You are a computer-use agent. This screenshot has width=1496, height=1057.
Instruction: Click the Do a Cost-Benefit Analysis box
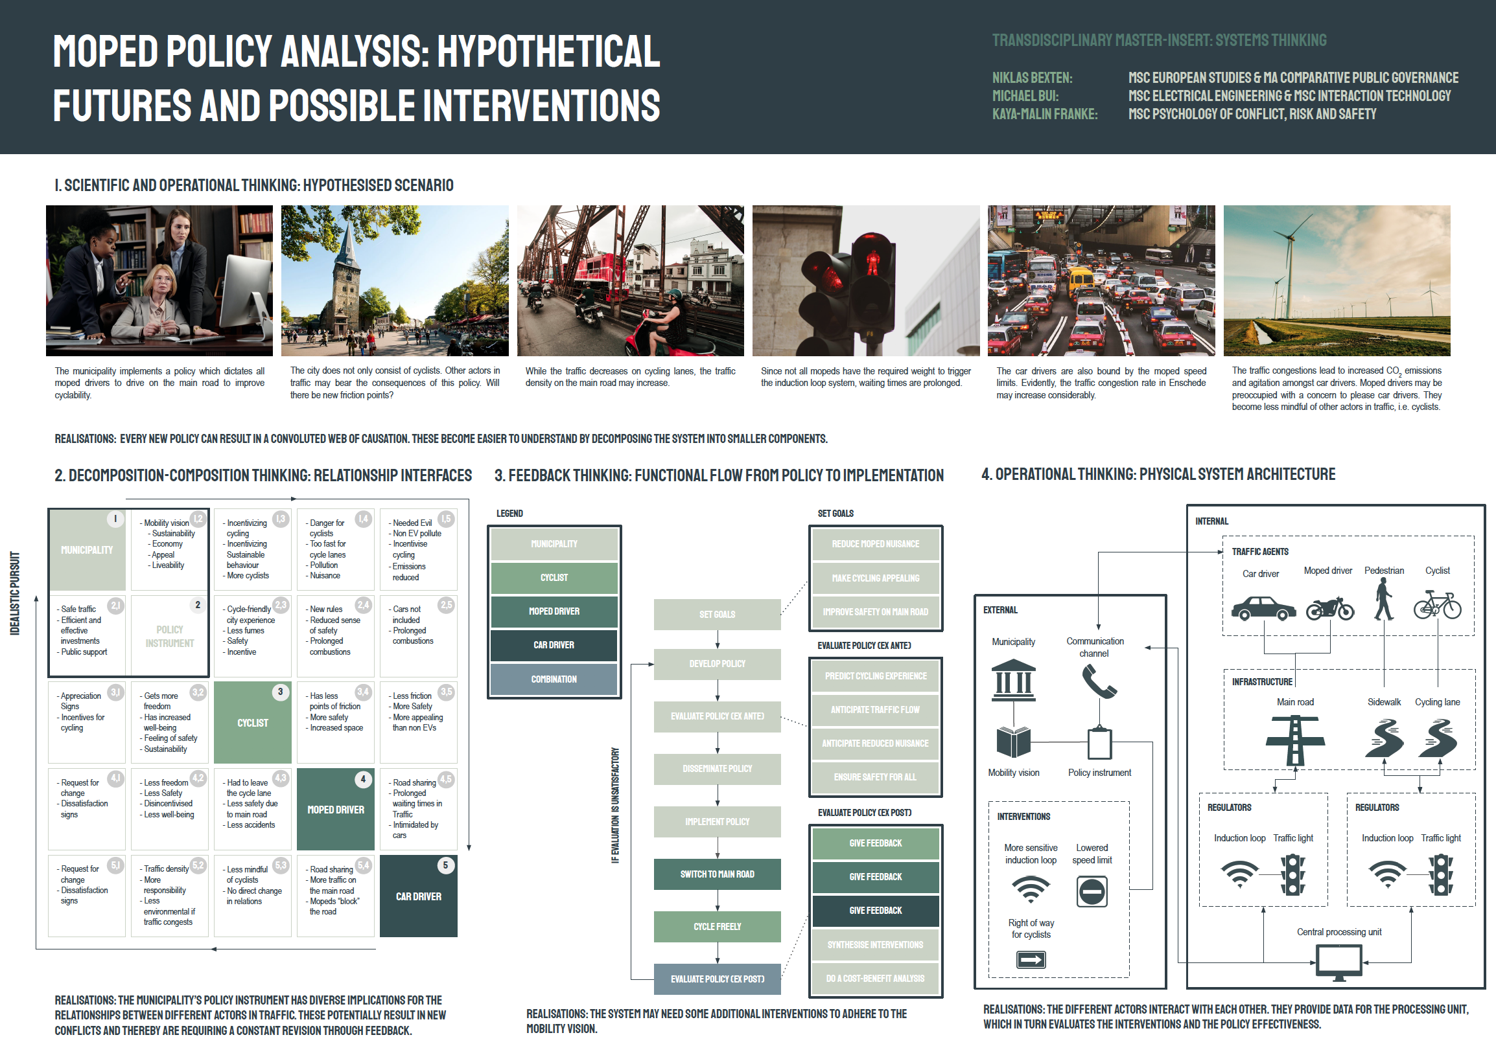point(876,979)
